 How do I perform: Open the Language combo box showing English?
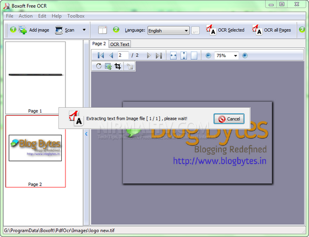[169, 31]
